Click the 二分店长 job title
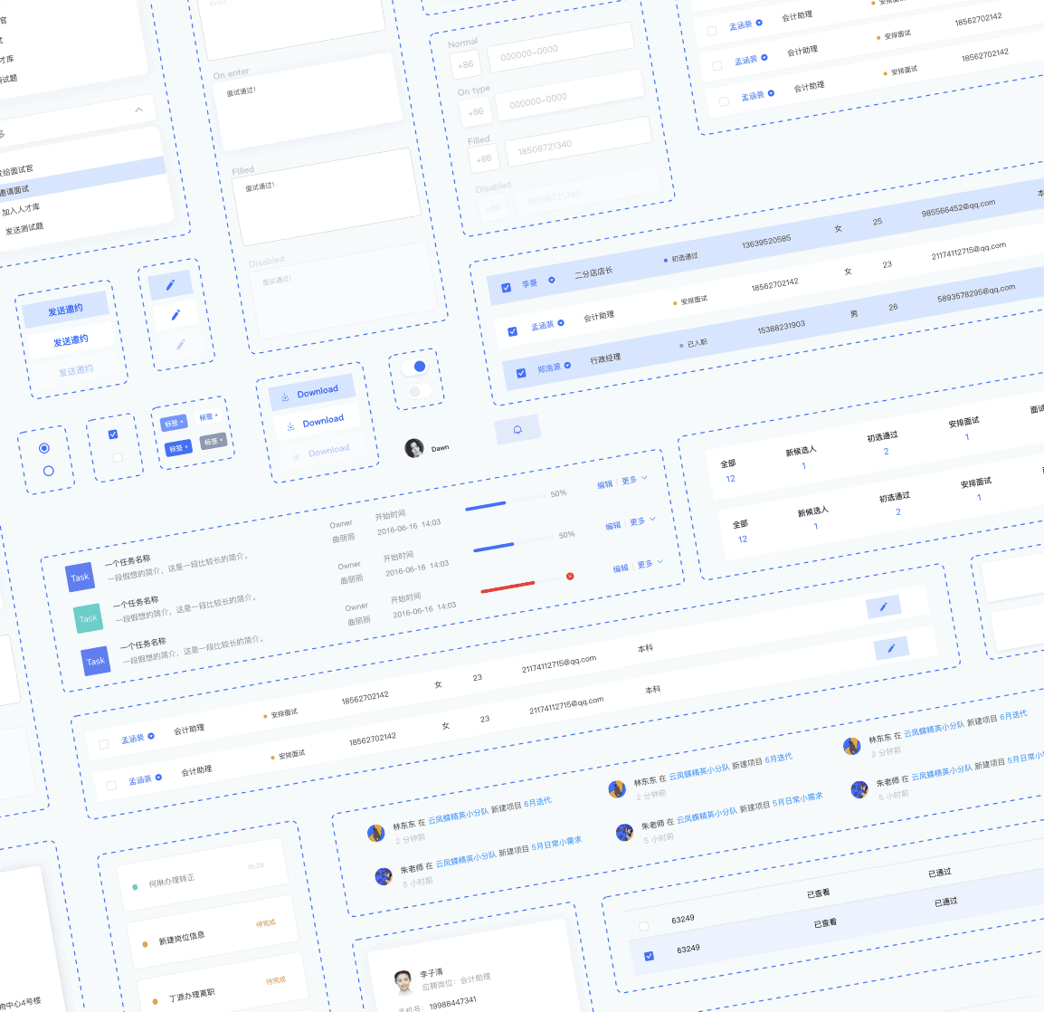1044x1012 pixels. tap(593, 272)
